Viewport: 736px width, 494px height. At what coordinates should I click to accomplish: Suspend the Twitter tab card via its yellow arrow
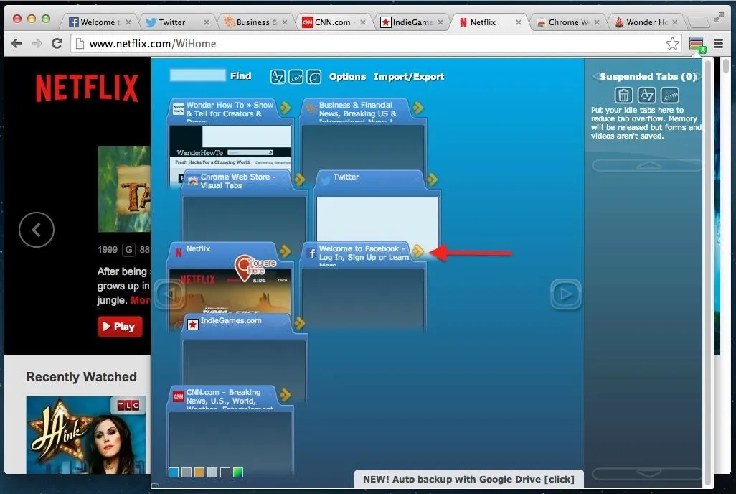point(432,179)
